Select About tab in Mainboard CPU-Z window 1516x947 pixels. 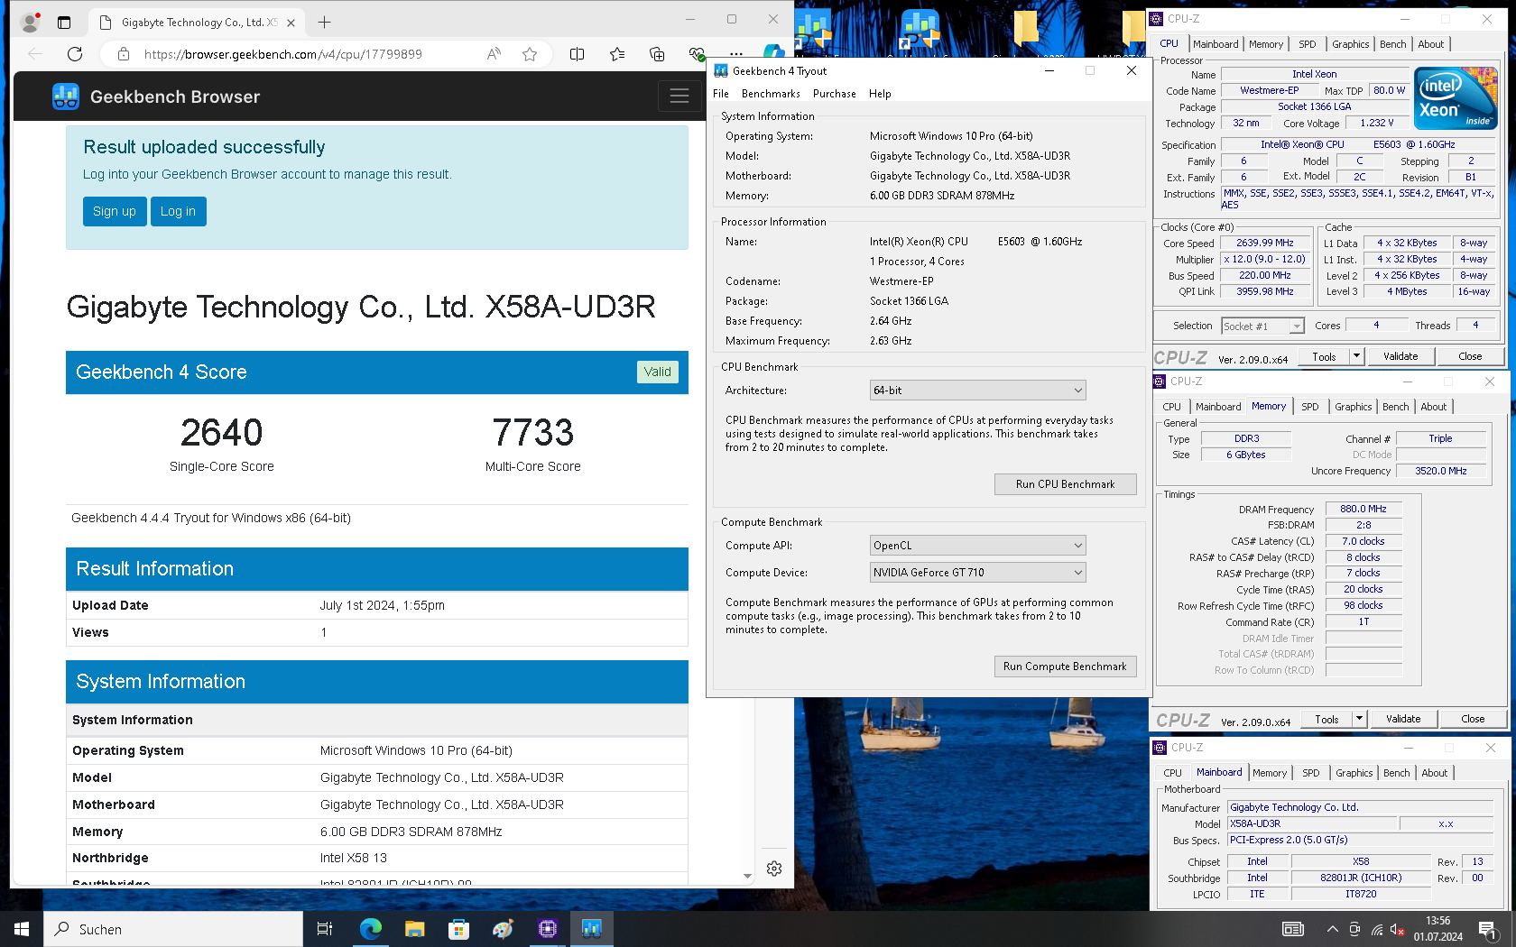(1435, 773)
